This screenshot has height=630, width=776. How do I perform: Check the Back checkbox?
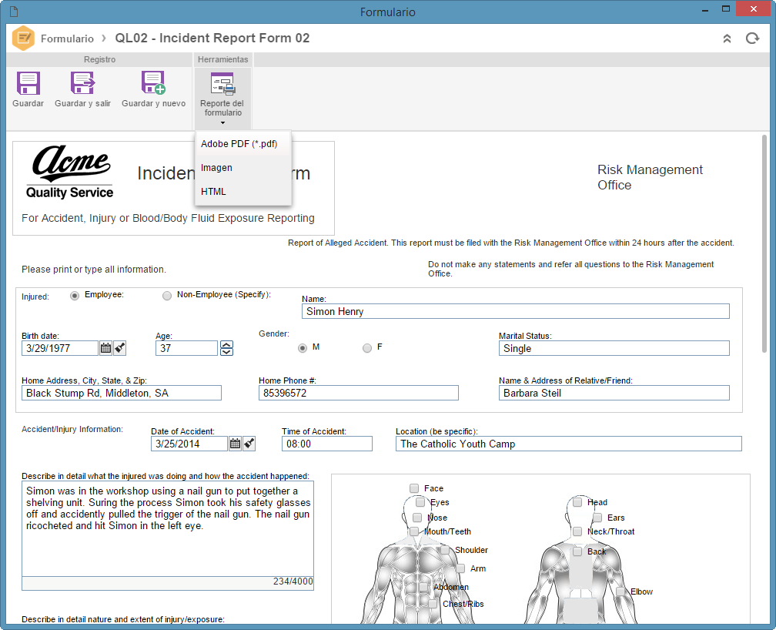click(x=577, y=551)
